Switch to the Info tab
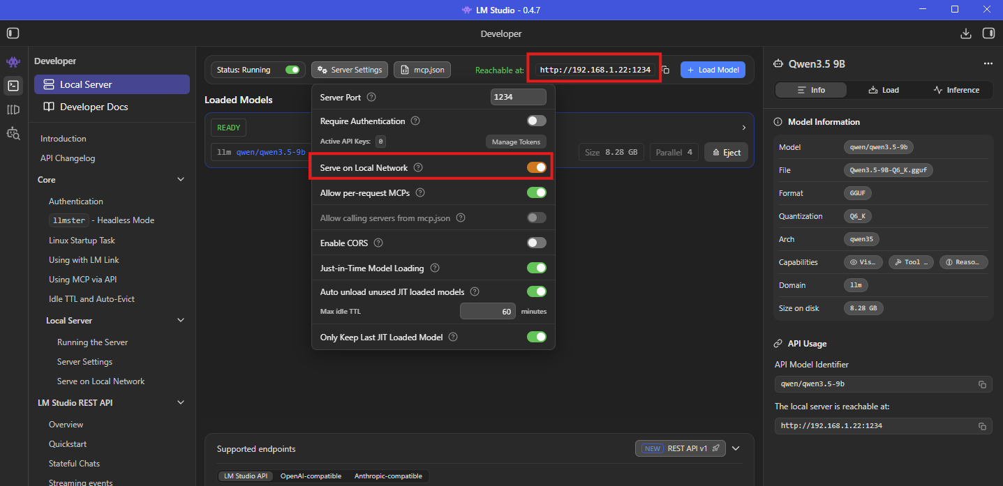This screenshot has width=1003, height=486. click(x=811, y=90)
